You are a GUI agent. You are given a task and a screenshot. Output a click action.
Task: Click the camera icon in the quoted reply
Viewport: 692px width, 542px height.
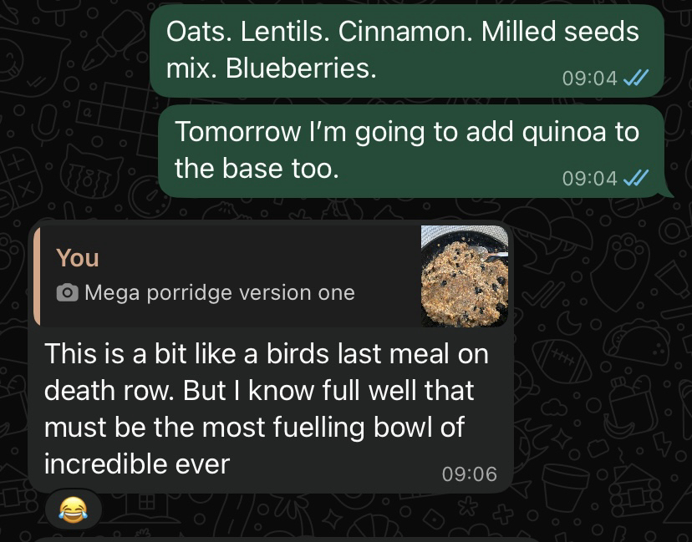69,293
